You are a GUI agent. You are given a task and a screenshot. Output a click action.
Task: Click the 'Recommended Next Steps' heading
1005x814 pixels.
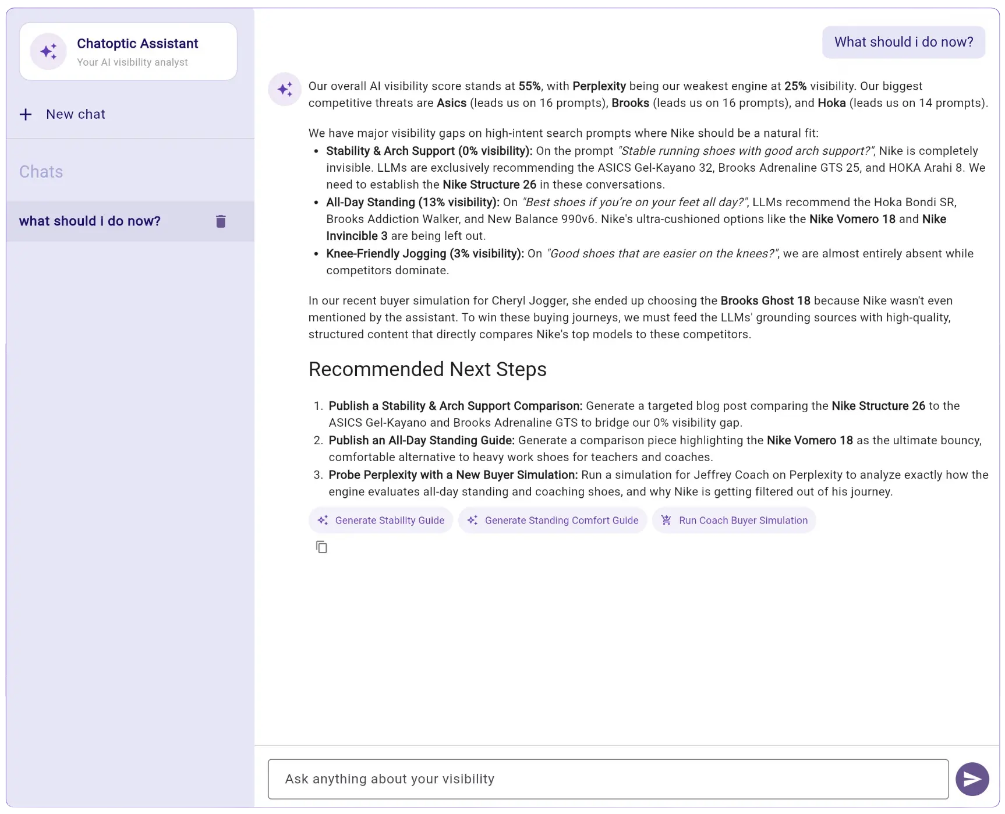click(x=427, y=369)
